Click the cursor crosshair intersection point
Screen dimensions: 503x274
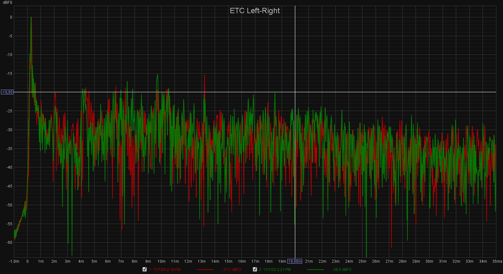click(295, 92)
